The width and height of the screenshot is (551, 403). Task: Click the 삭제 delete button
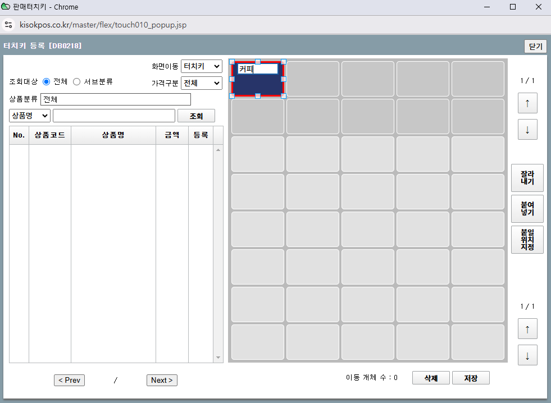[431, 378]
